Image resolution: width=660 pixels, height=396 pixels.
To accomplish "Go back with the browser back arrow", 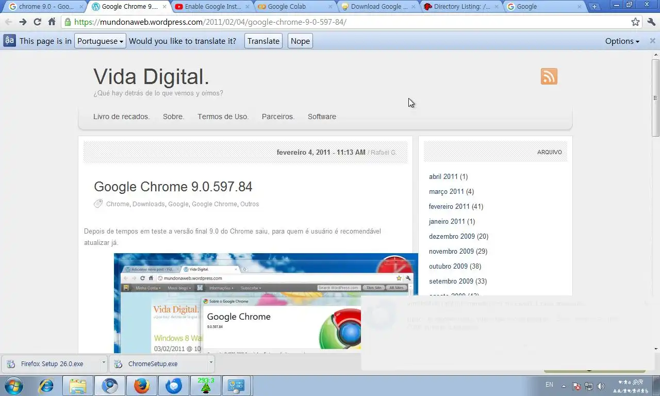I will coord(8,22).
